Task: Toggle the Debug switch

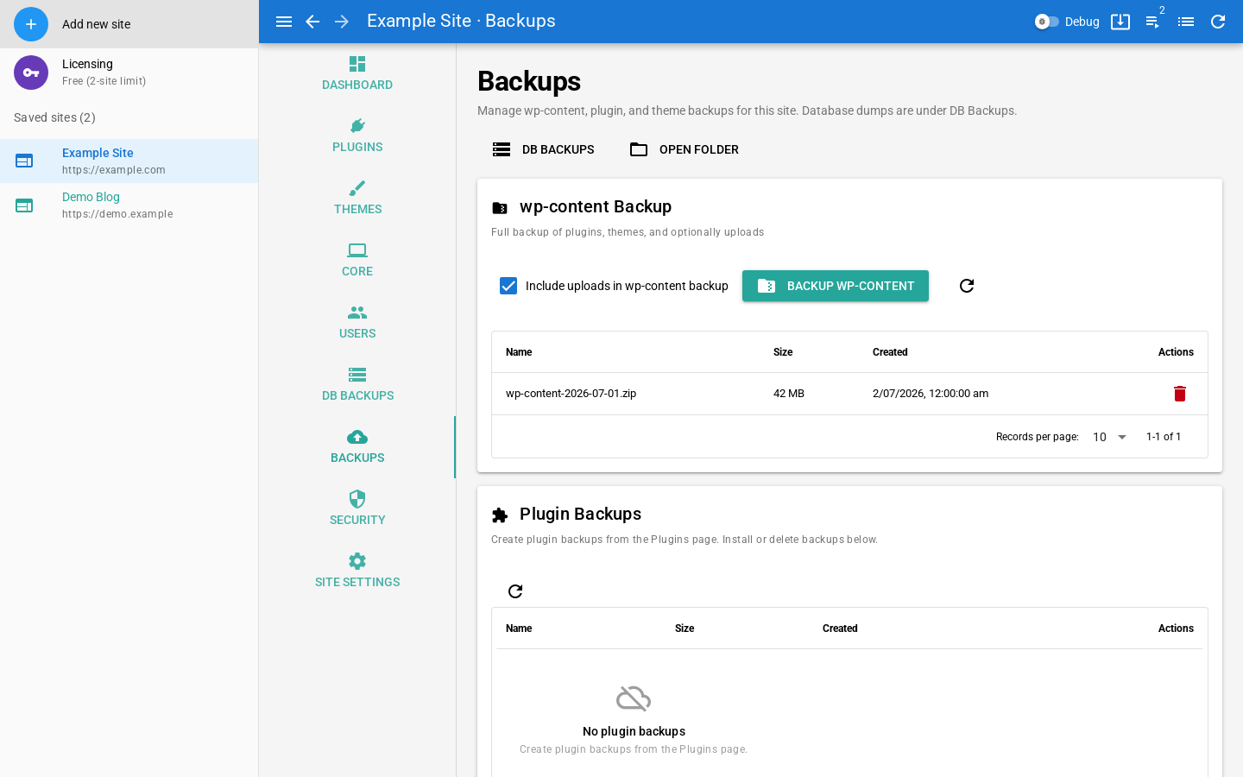Action: (1046, 22)
